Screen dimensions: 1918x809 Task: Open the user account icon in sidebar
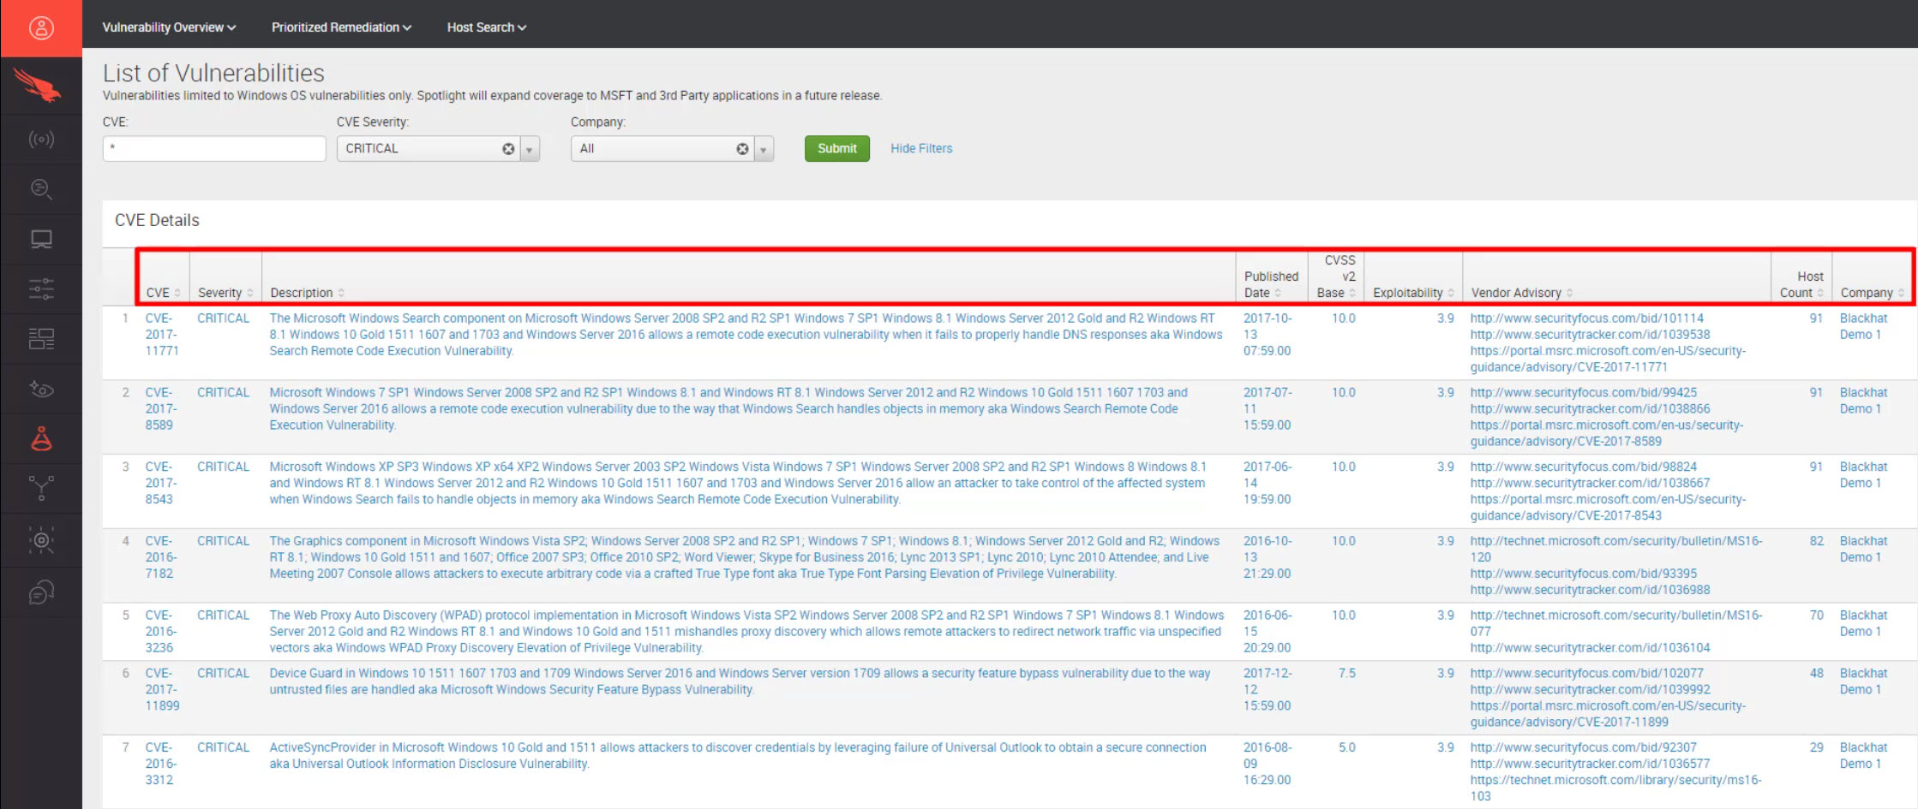tap(41, 28)
